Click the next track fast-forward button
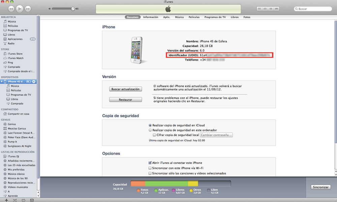The height and width of the screenshot is (202, 337). coord(28,9)
